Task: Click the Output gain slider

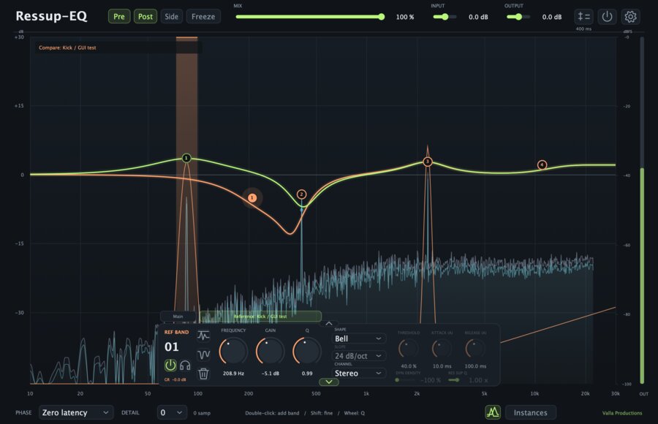Action: (x=518, y=17)
